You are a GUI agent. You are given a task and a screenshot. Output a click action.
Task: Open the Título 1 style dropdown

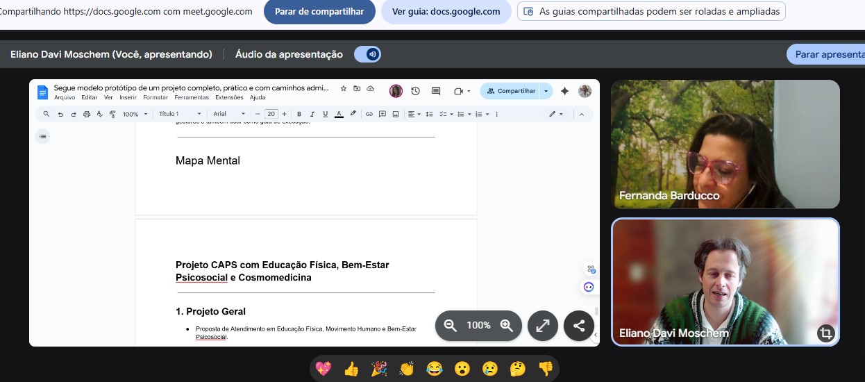180,114
